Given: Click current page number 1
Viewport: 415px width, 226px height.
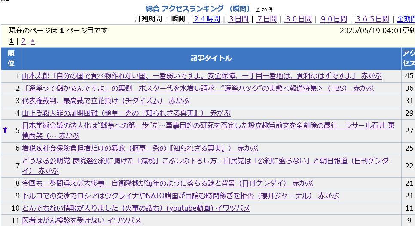Looking at the screenshot, I should coord(11,41).
